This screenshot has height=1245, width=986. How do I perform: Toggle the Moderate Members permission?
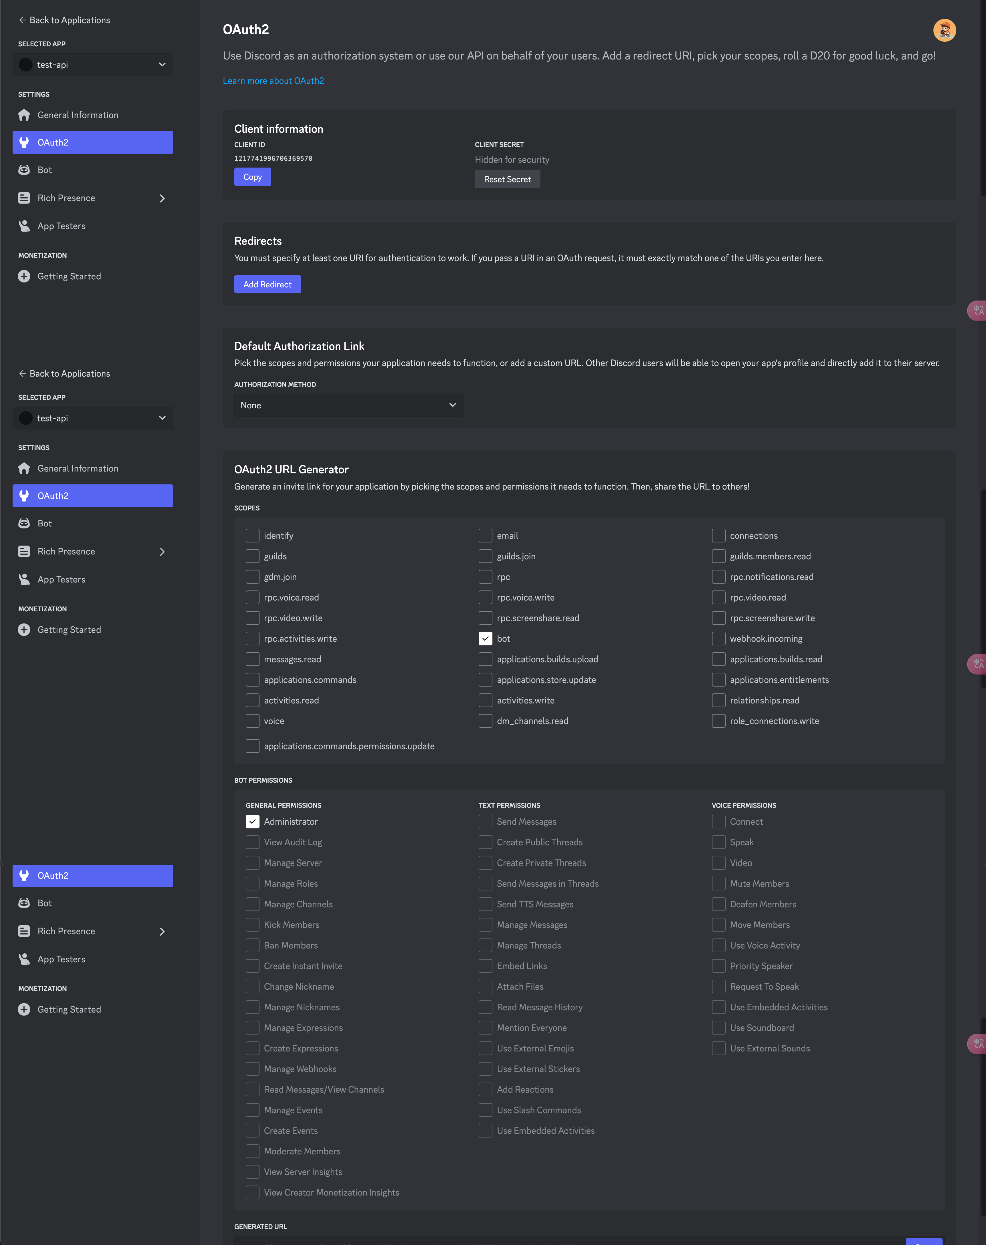pyautogui.click(x=252, y=1151)
